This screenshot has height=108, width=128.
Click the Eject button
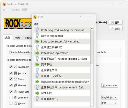coord(115,29)
